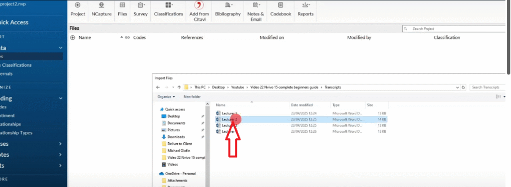Viewport: 511px width, 187px height.
Task: Open address bar history dropdown
Action: click(x=458, y=88)
